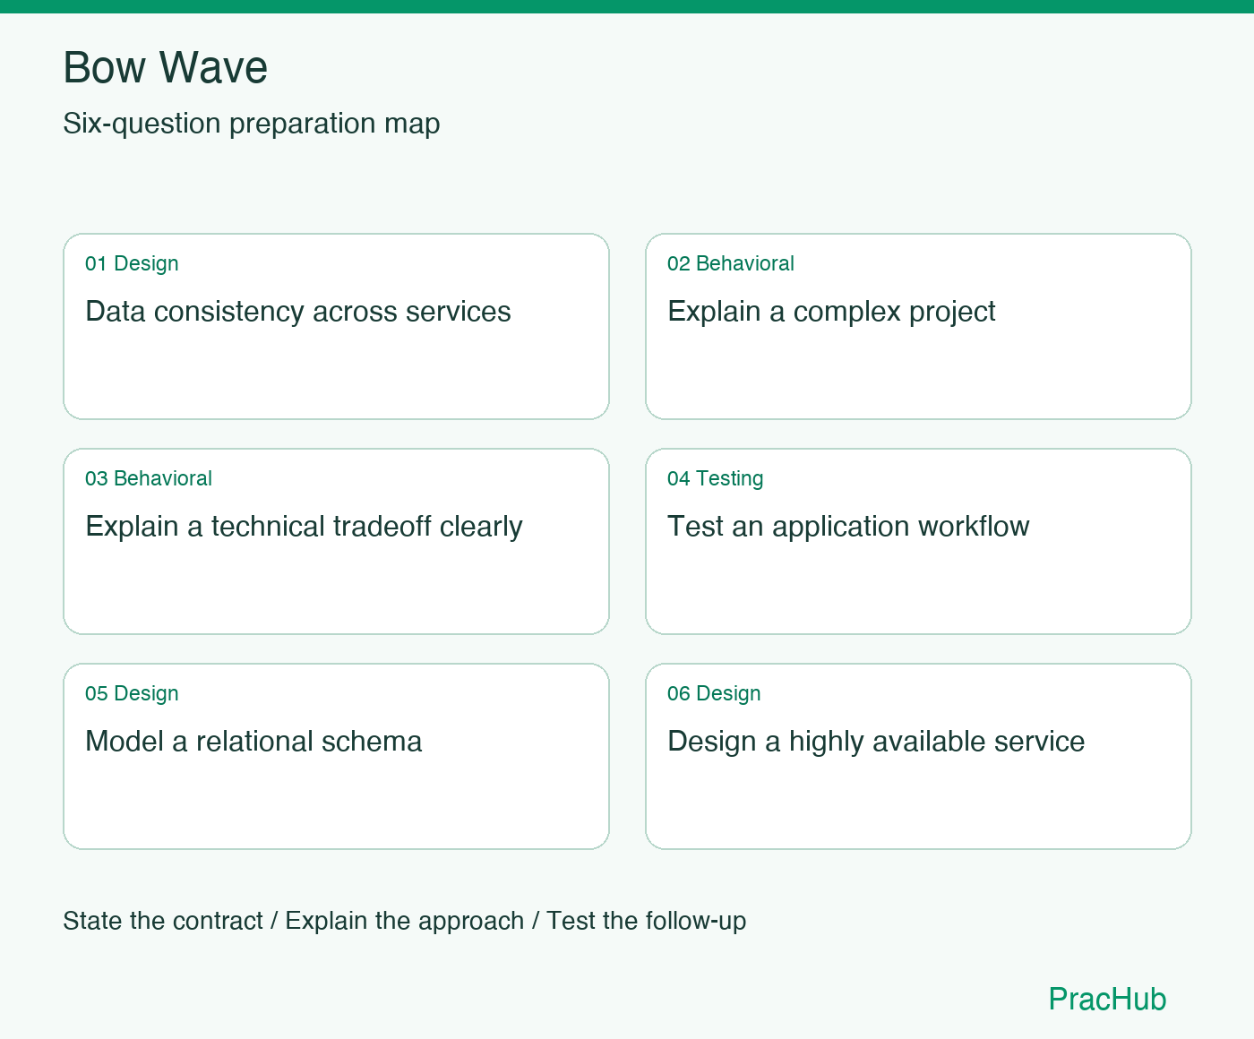Viewport: 1254px width, 1039px height.
Task: Select the '04 Testing' label
Action: (716, 478)
